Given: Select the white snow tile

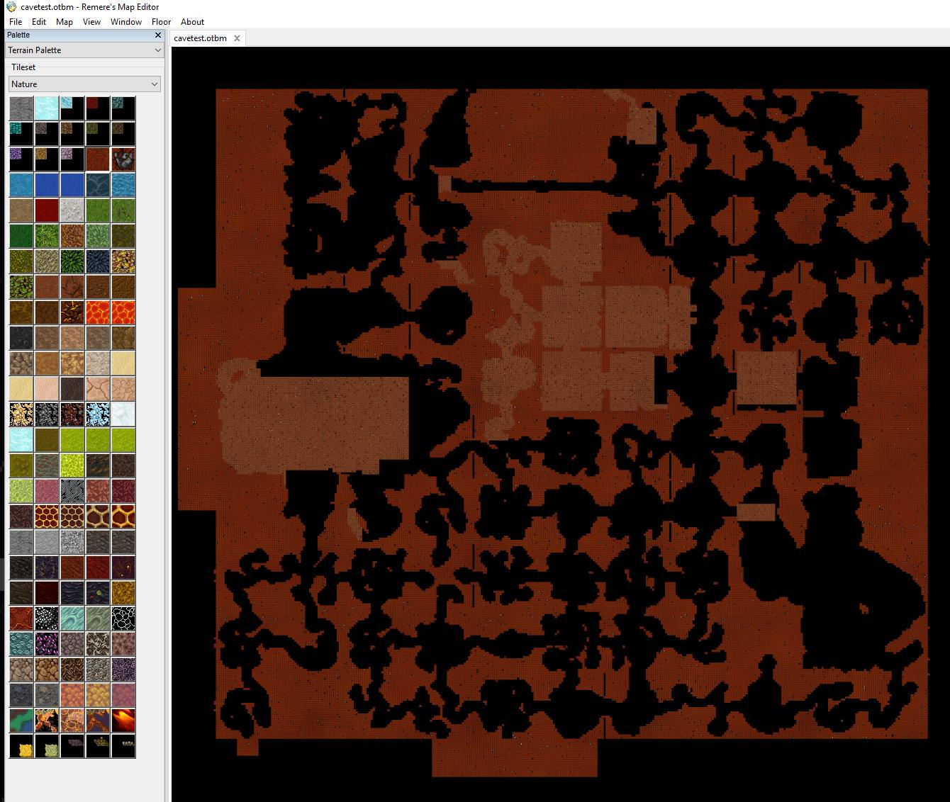Looking at the screenshot, I should 123,414.
